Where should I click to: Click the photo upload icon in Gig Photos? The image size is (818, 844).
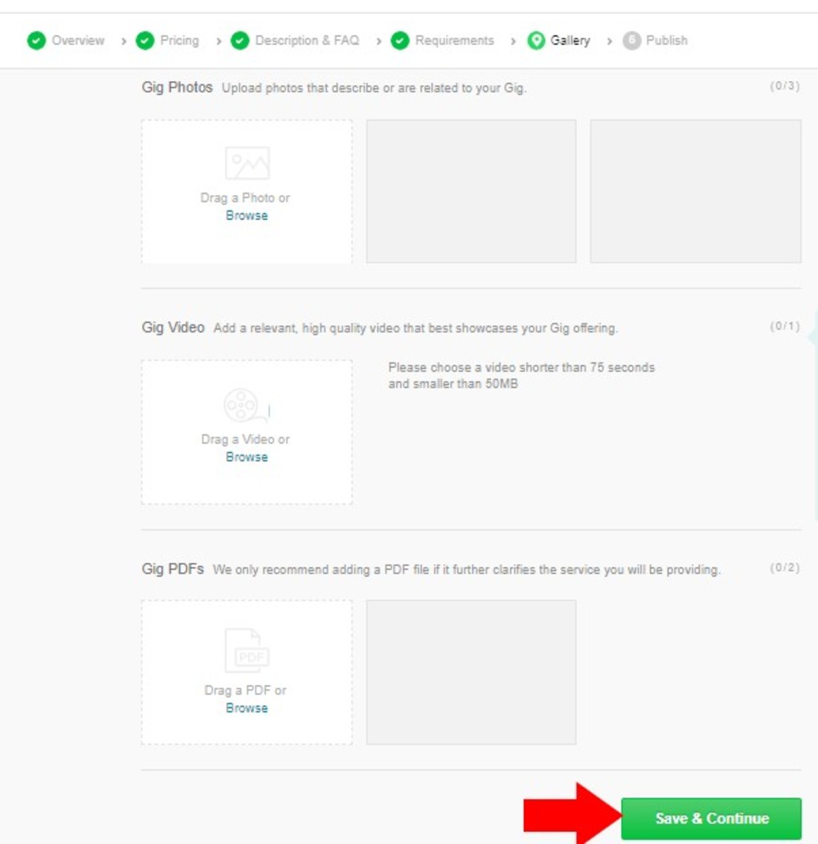(247, 162)
